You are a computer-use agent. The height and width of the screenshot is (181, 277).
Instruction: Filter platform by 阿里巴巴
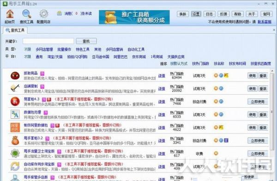pos(120,57)
